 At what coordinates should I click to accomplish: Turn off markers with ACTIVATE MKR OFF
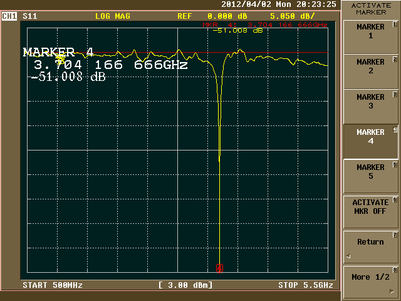370,207
